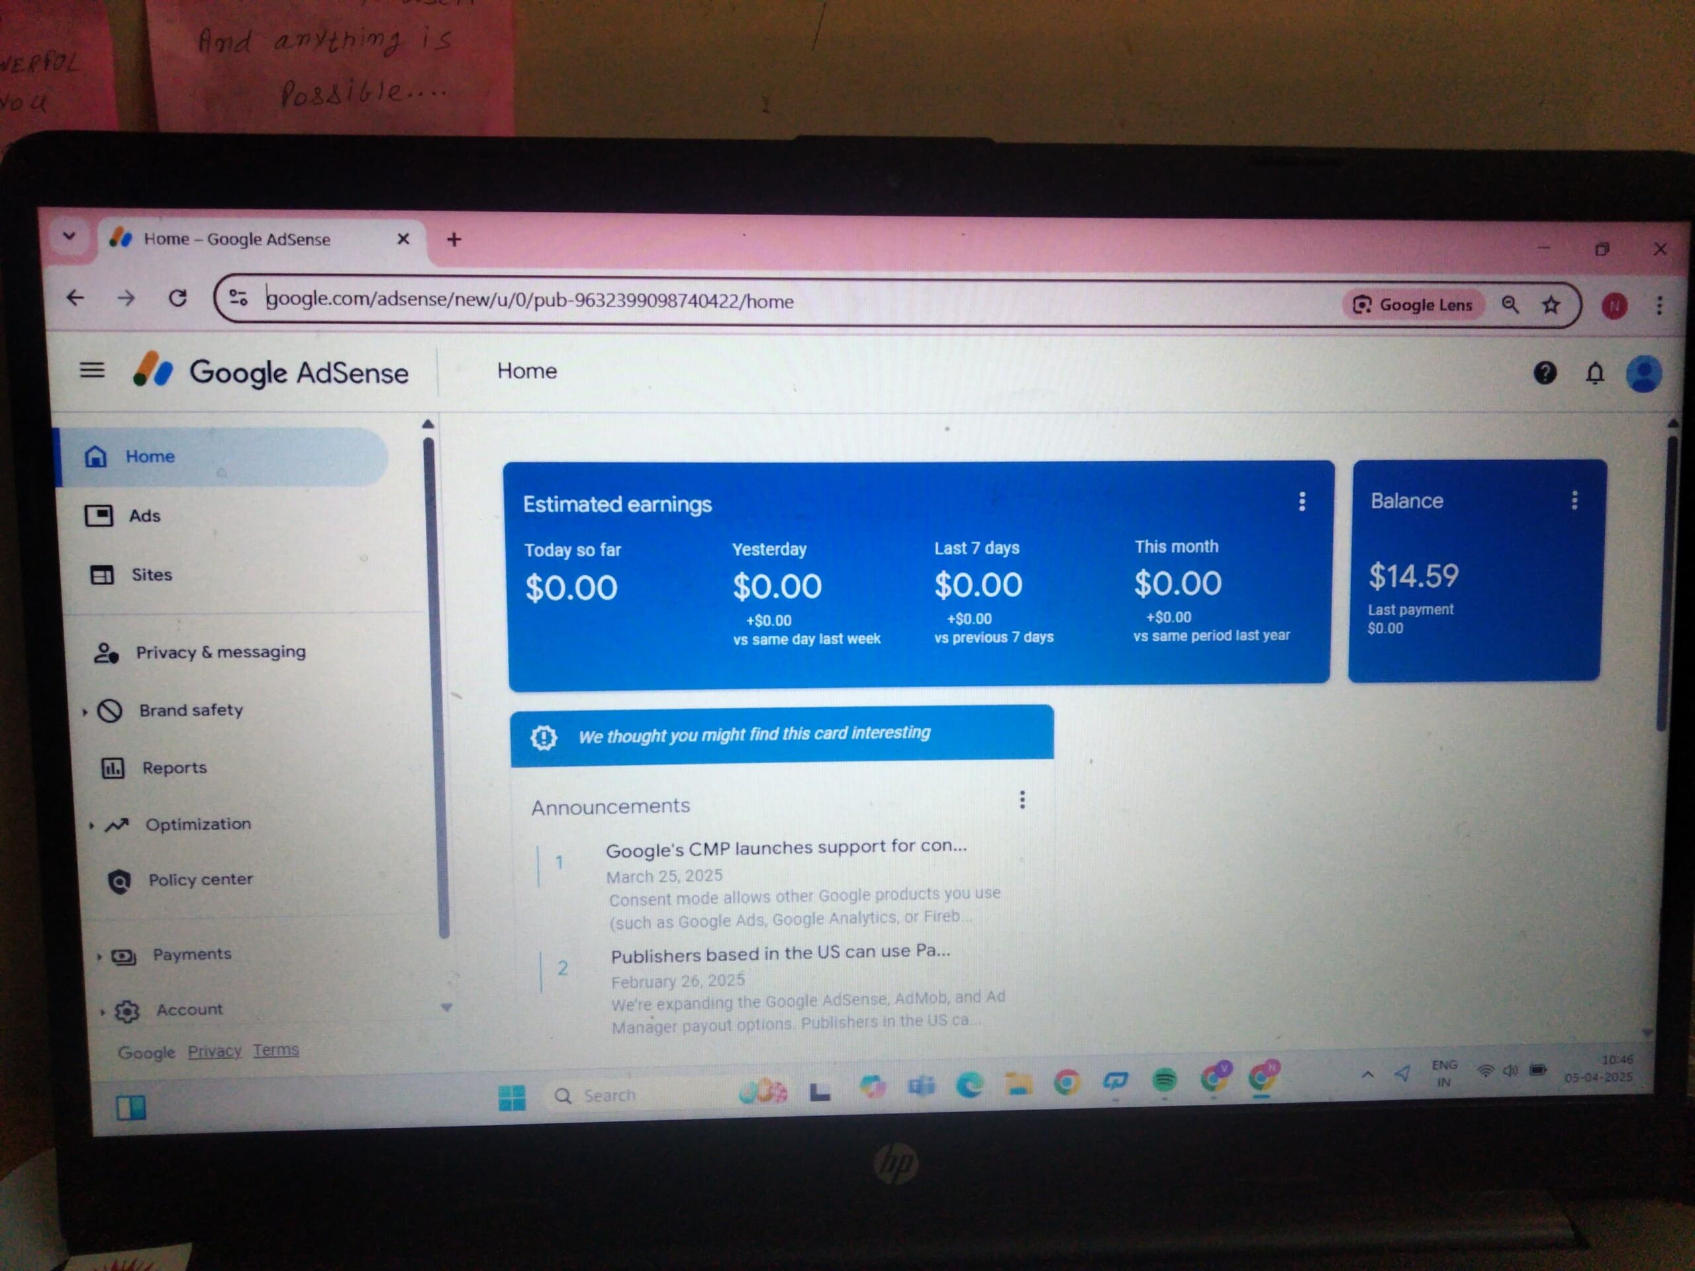Open Balance card options menu
The image size is (1695, 1271).
[1574, 500]
